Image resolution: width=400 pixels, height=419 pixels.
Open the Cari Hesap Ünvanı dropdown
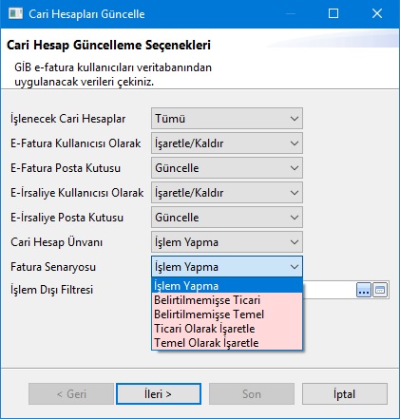pyautogui.click(x=227, y=242)
